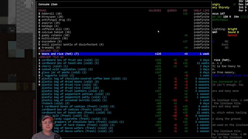This screenshot has height=139, width=248.
Task: Pick plastic bag of peppermint patty (1)
Action: click(x=74, y=97)
